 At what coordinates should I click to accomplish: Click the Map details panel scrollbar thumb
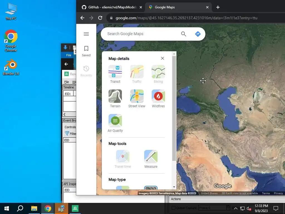point(174,108)
